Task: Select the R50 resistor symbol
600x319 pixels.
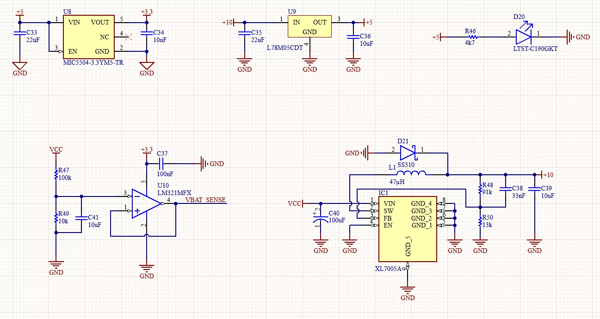Action: pos(480,222)
